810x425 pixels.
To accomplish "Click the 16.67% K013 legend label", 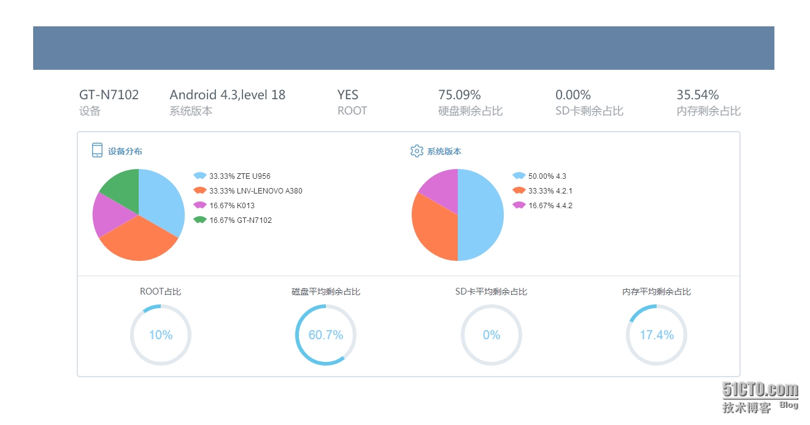I will click(231, 205).
